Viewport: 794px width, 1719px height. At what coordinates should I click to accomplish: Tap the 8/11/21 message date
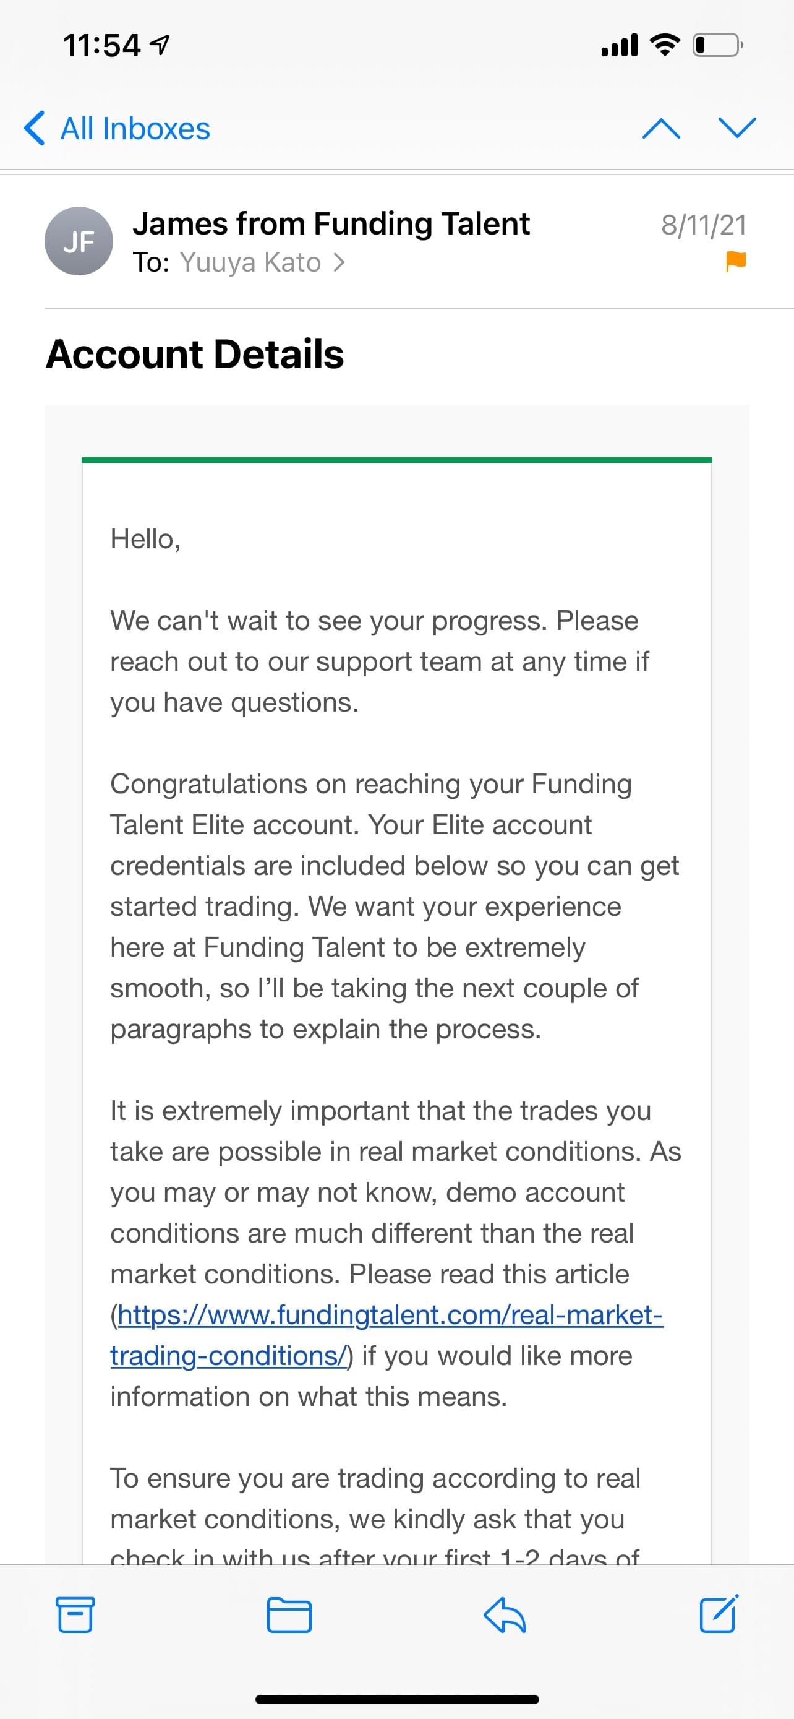pyautogui.click(x=703, y=225)
